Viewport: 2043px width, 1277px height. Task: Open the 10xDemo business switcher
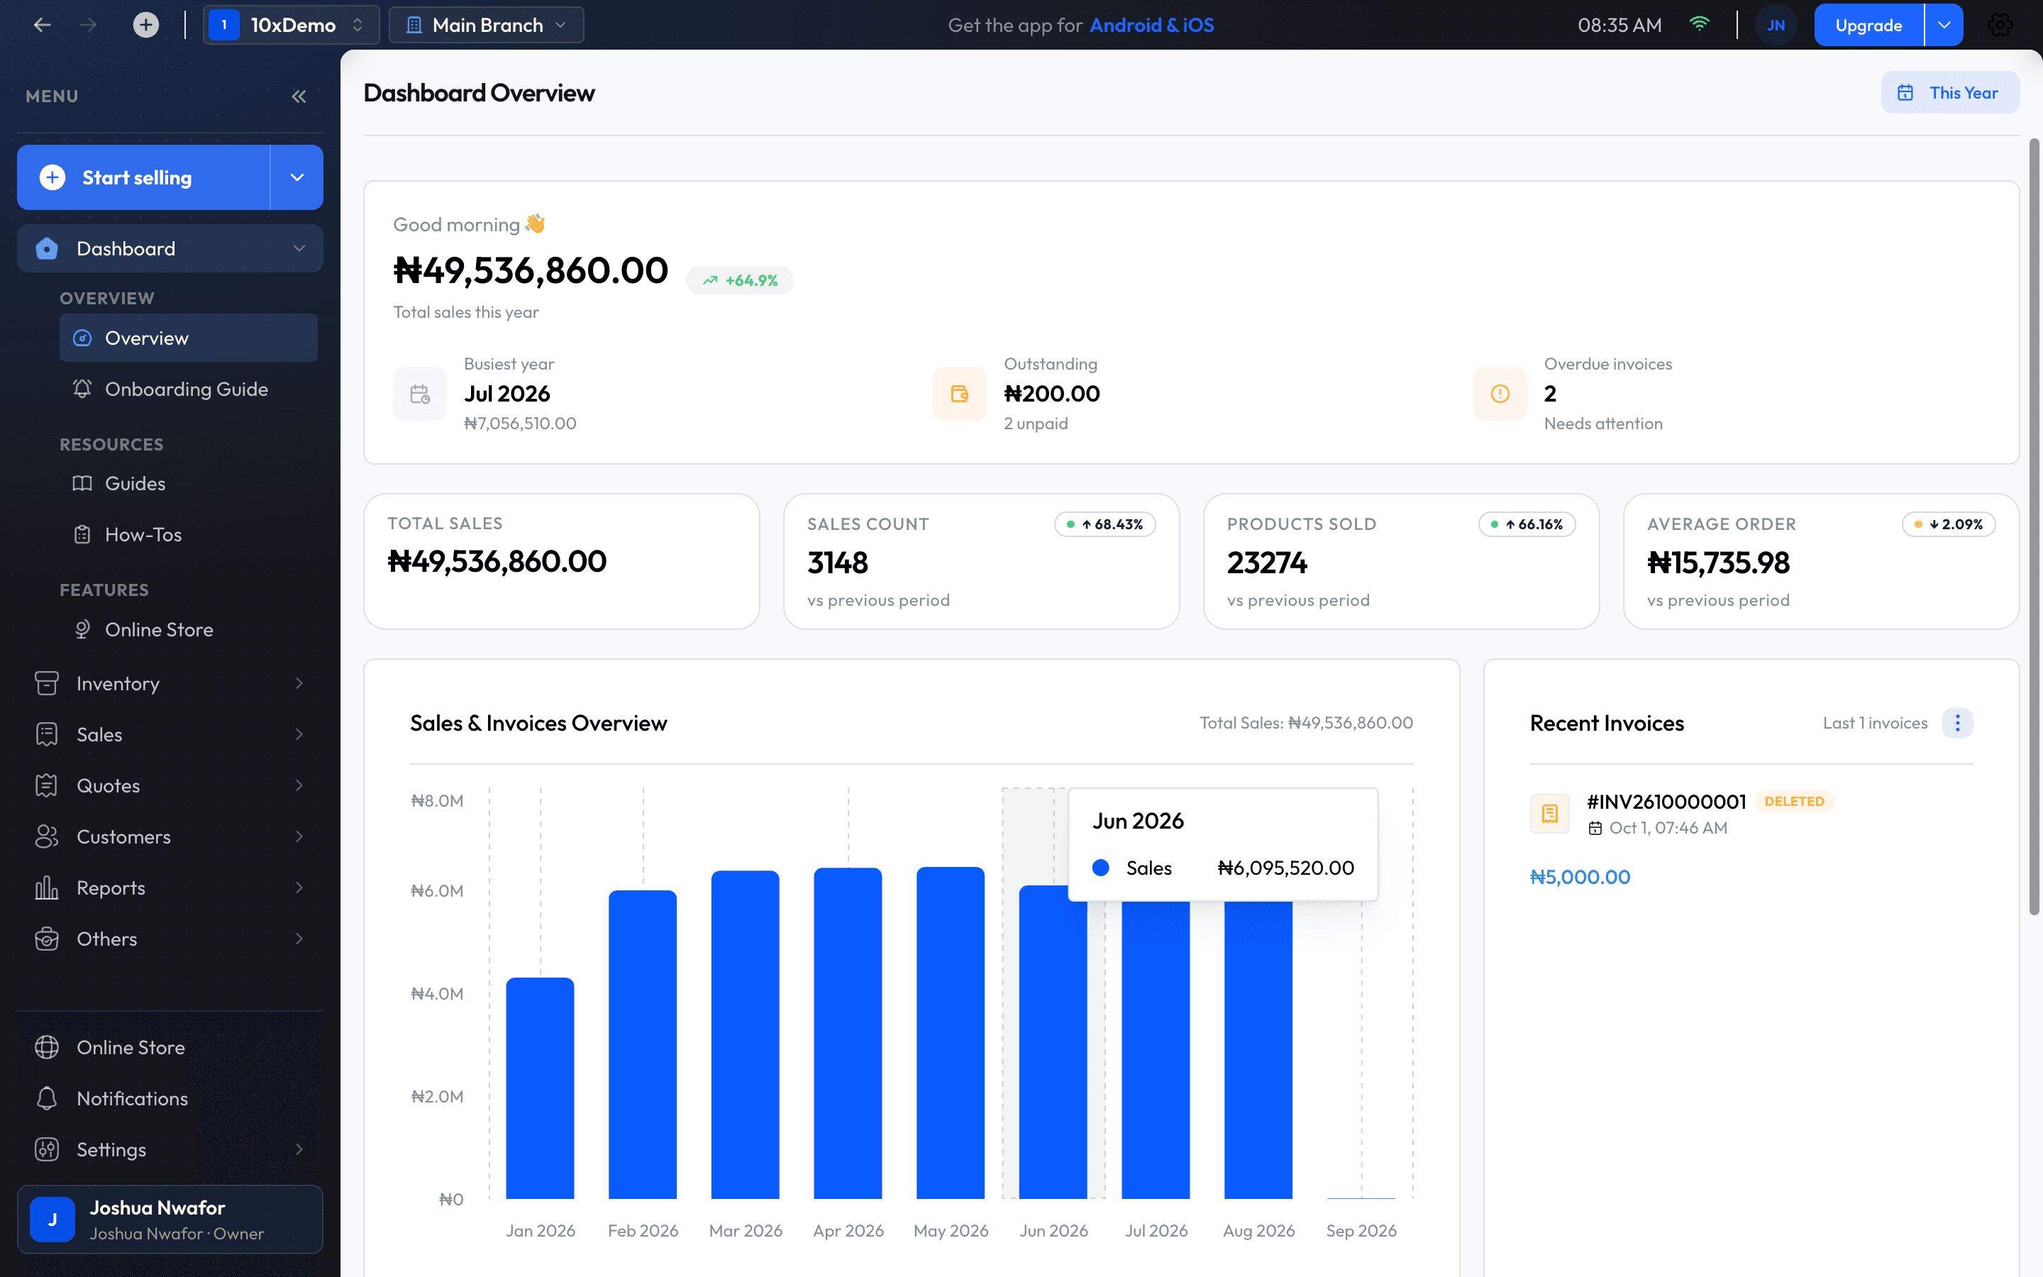pos(290,26)
